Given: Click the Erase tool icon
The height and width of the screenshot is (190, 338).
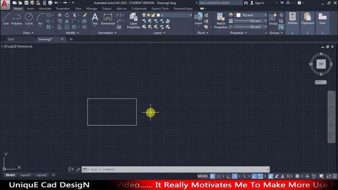Looking at the screenshot, I should click(x=84, y=15).
